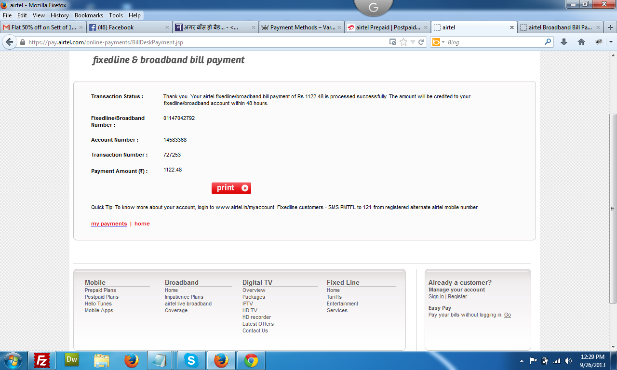The image size is (617, 370).
Task: Open Dreamweaver from the taskbar
Action: coord(72,360)
